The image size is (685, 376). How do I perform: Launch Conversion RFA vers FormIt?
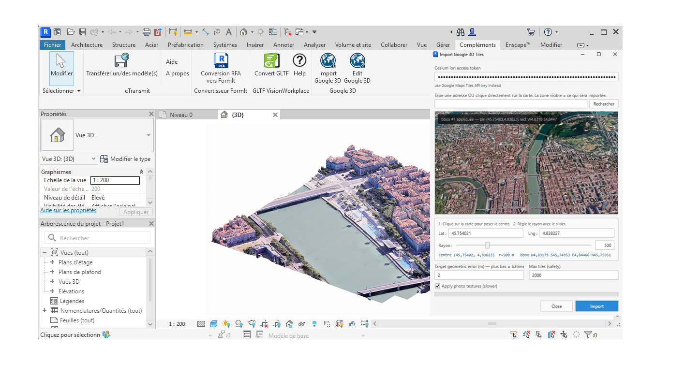(221, 68)
